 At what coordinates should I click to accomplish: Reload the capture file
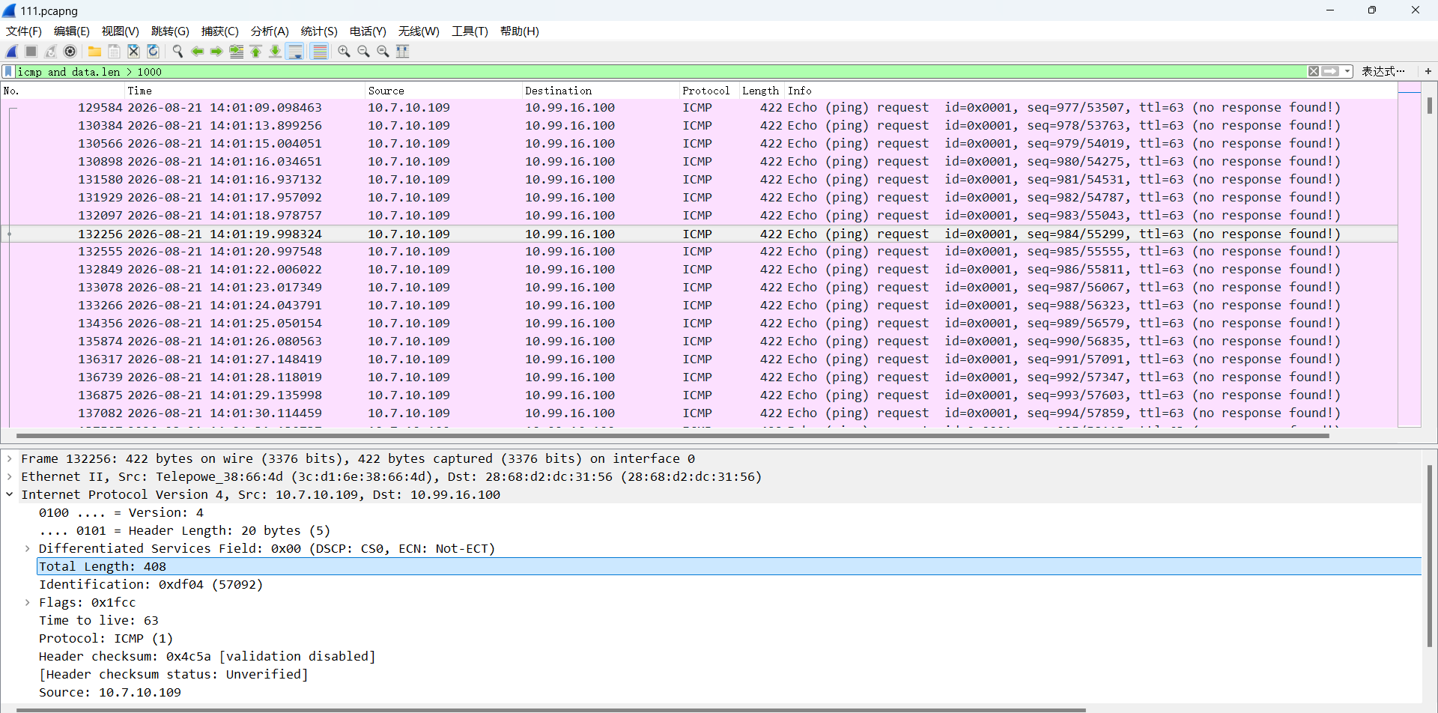click(x=153, y=52)
